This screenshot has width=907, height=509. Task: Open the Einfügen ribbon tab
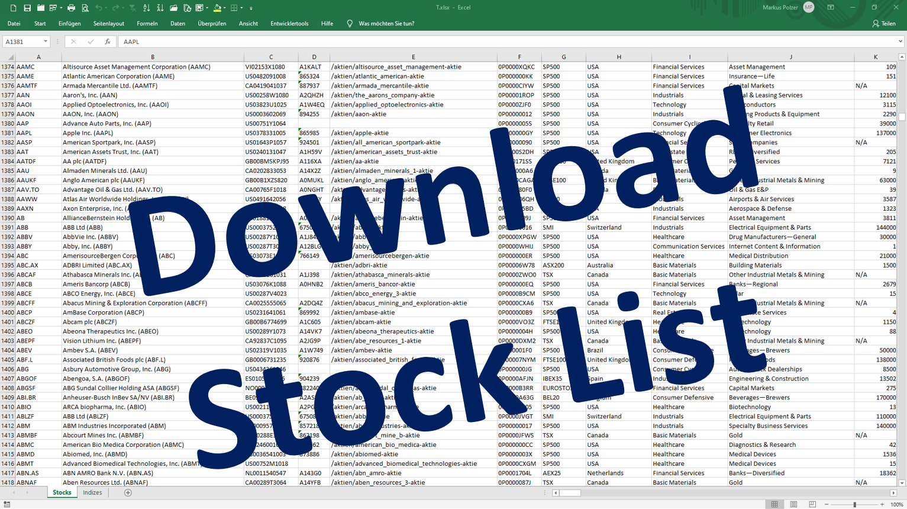coord(69,24)
